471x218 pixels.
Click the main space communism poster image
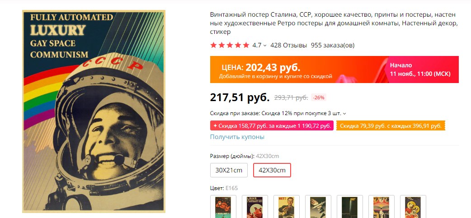coord(94,111)
